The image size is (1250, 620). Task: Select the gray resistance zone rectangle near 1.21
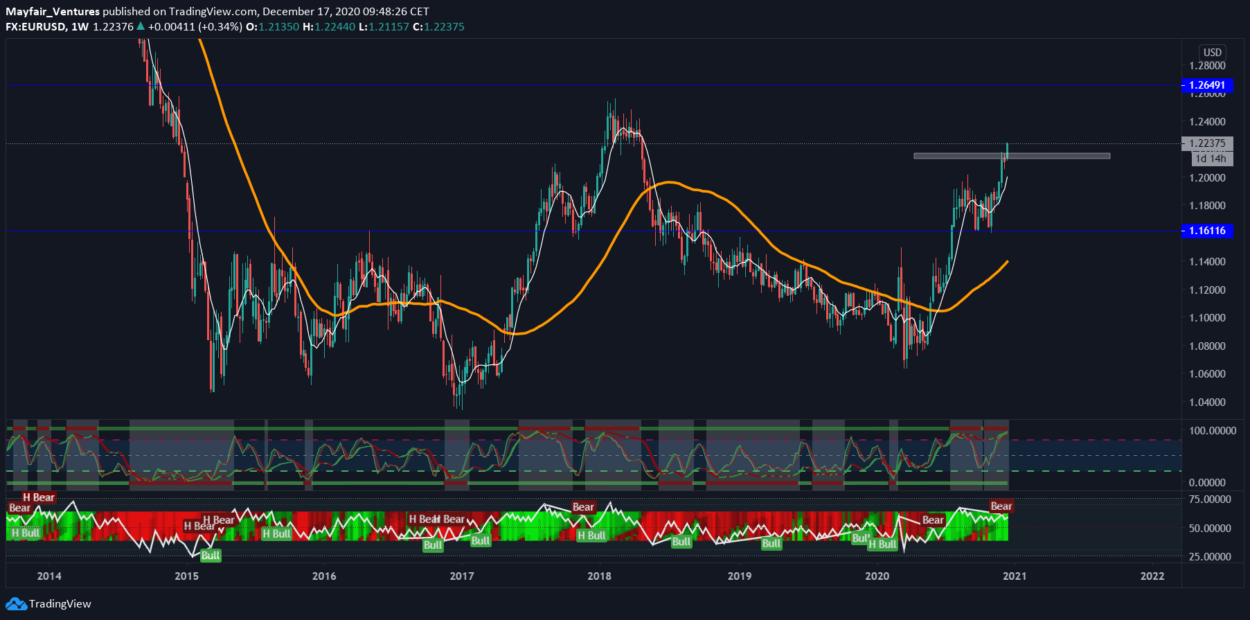(x=1012, y=156)
